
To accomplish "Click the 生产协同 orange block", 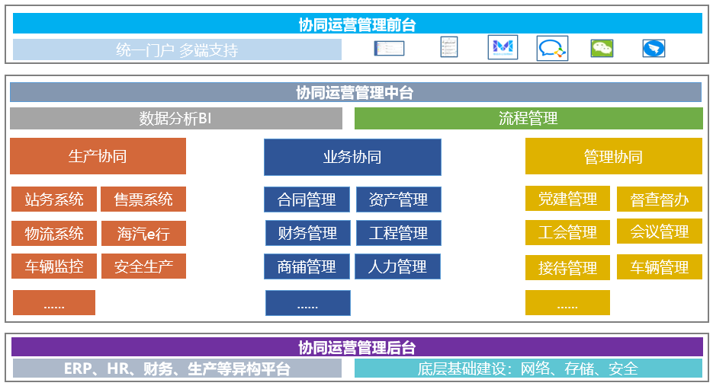I will coord(98,157).
